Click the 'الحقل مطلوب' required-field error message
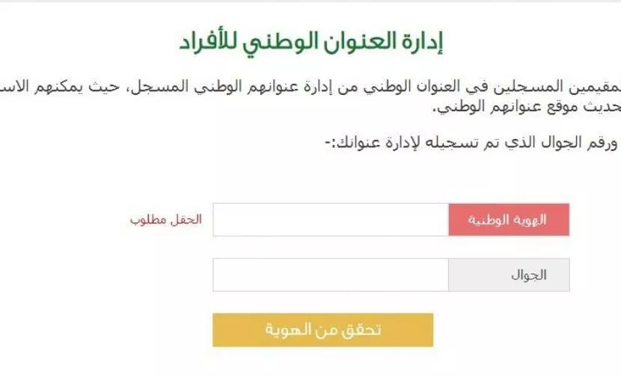Screen dimensions: 621x378 pyautogui.click(x=166, y=220)
